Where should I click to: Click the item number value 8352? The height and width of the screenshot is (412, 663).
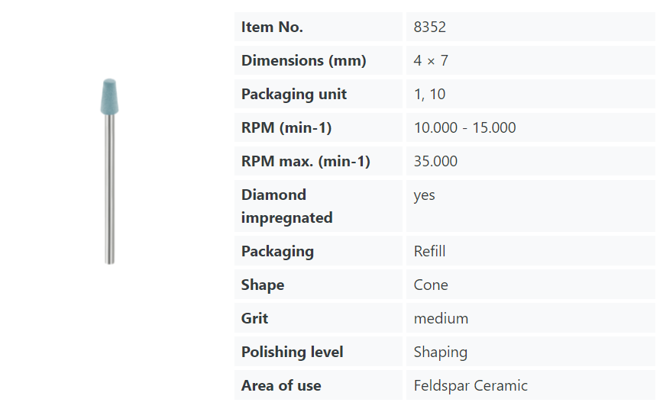pyautogui.click(x=429, y=27)
